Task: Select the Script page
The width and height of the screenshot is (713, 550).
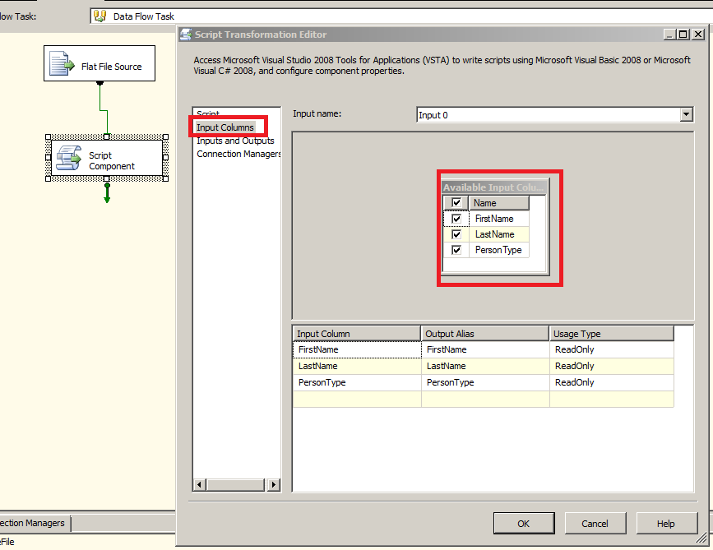Action: click(206, 113)
